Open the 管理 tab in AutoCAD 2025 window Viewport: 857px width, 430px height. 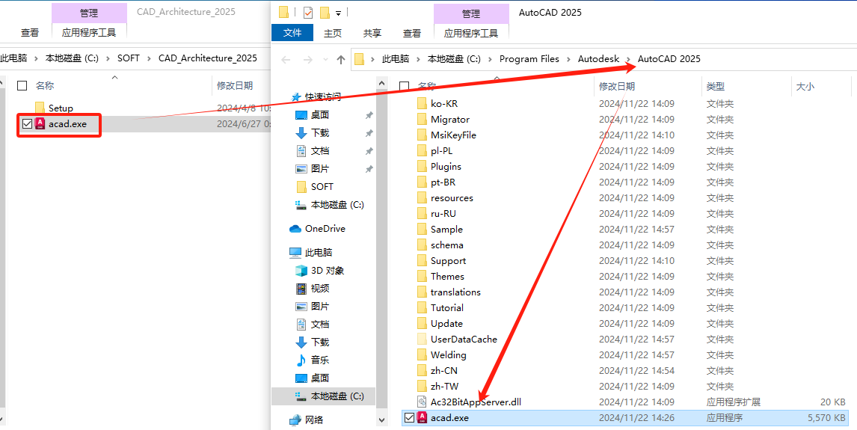471,13
